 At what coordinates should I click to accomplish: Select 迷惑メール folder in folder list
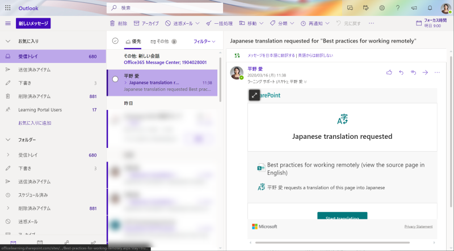53,222
